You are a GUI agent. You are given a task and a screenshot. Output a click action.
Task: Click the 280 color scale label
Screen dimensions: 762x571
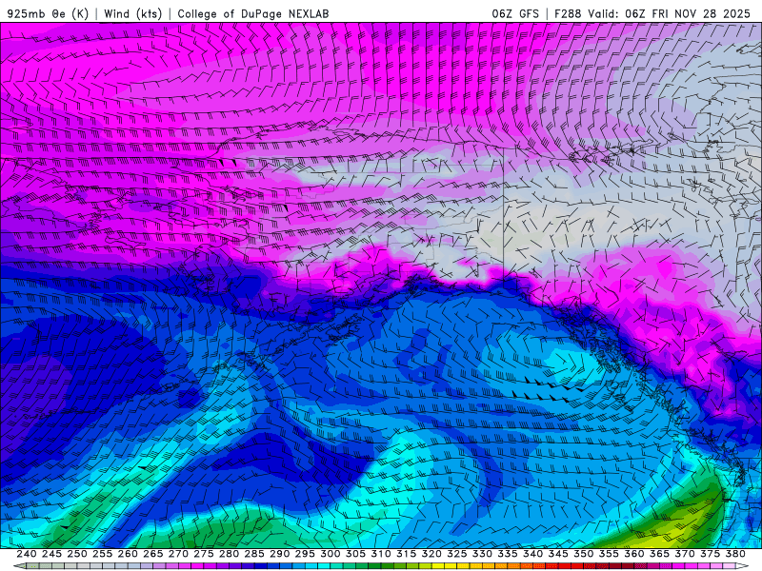[x=229, y=554]
